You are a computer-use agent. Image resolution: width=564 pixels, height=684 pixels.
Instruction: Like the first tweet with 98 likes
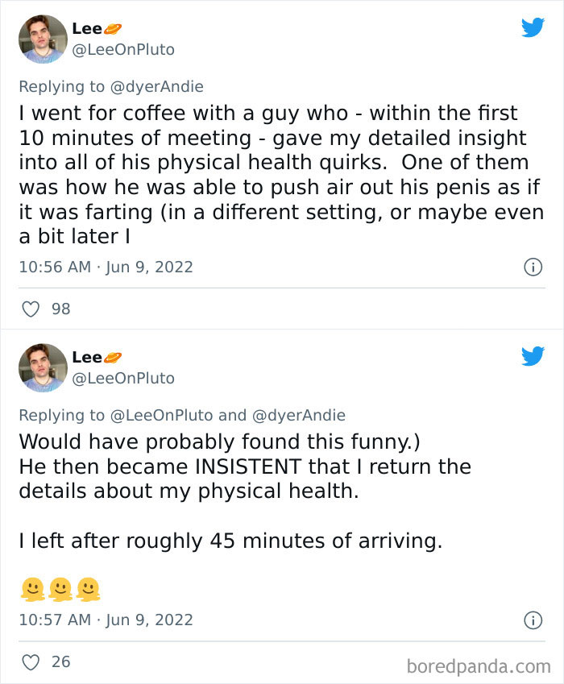tap(31, 309)
